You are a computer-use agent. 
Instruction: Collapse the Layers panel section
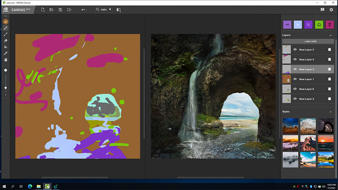331,35
